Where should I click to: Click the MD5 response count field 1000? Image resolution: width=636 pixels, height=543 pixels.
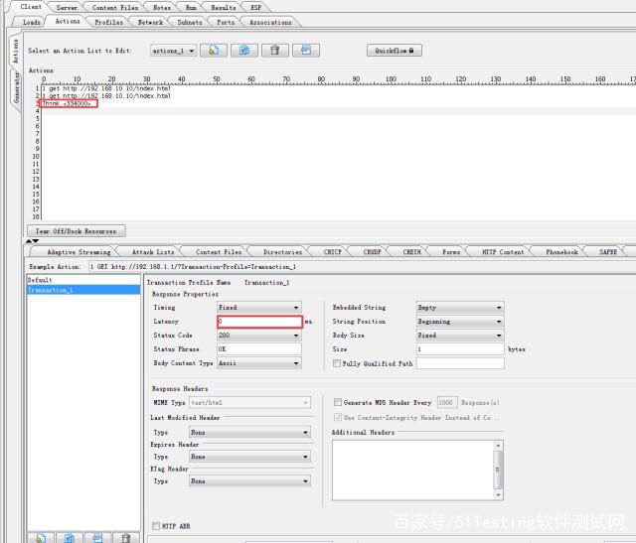pyautogui.click(x=447, y=402)
